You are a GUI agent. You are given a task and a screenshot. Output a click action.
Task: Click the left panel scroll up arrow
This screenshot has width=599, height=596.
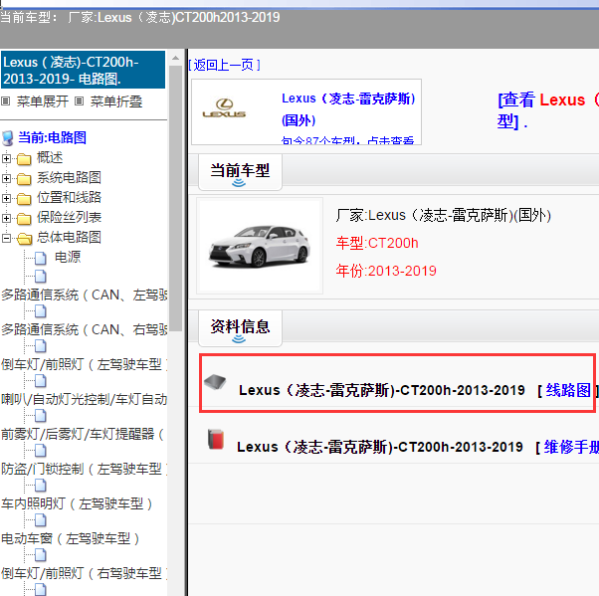point(176,58)
